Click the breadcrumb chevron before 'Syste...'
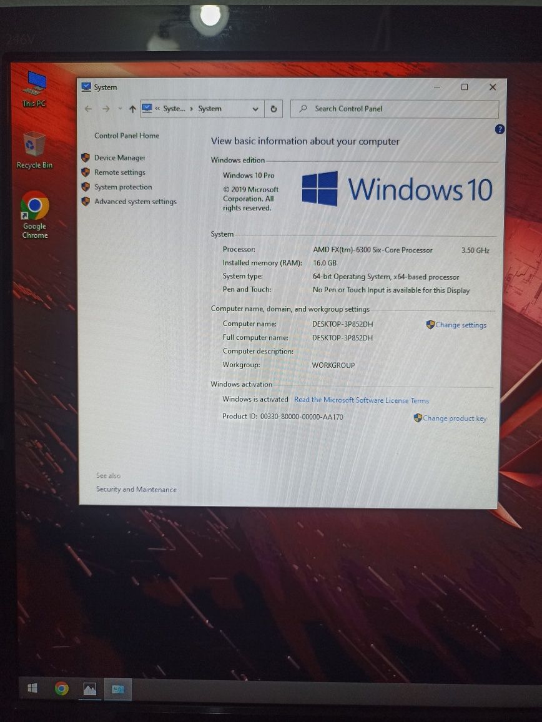Viewport: 542px width, 722px height. click(x=157, y=109)
